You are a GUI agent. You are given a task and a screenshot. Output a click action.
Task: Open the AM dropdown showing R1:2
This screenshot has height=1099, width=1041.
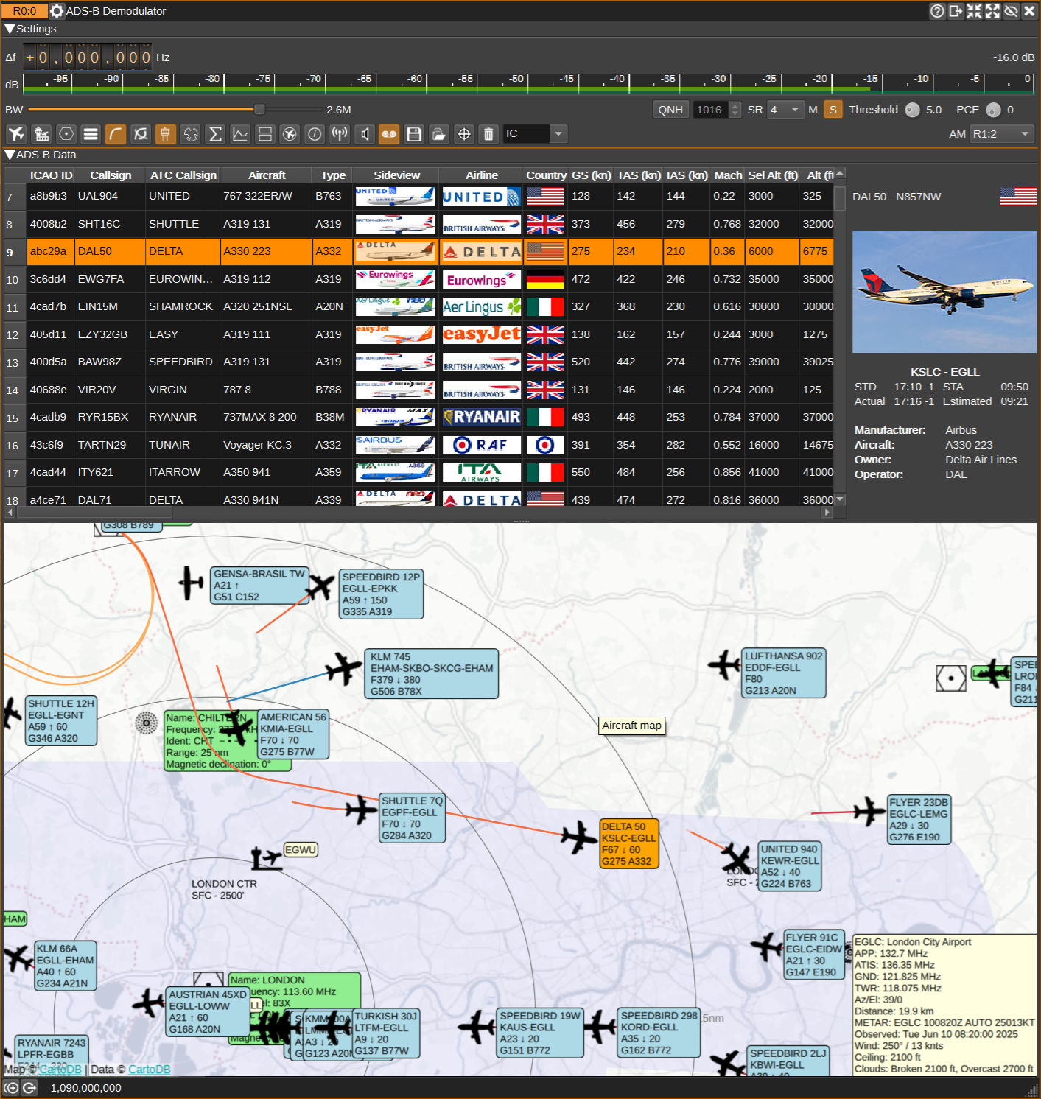[x=1002, y=134]
